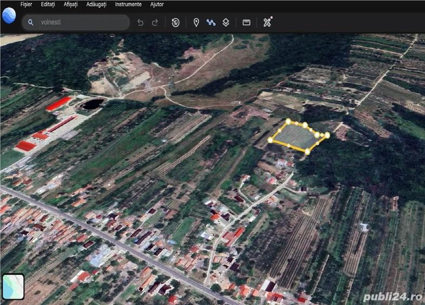Open the Fișier menu
The width and height of the screenshot is (425, 305).
tap(27, 4)
